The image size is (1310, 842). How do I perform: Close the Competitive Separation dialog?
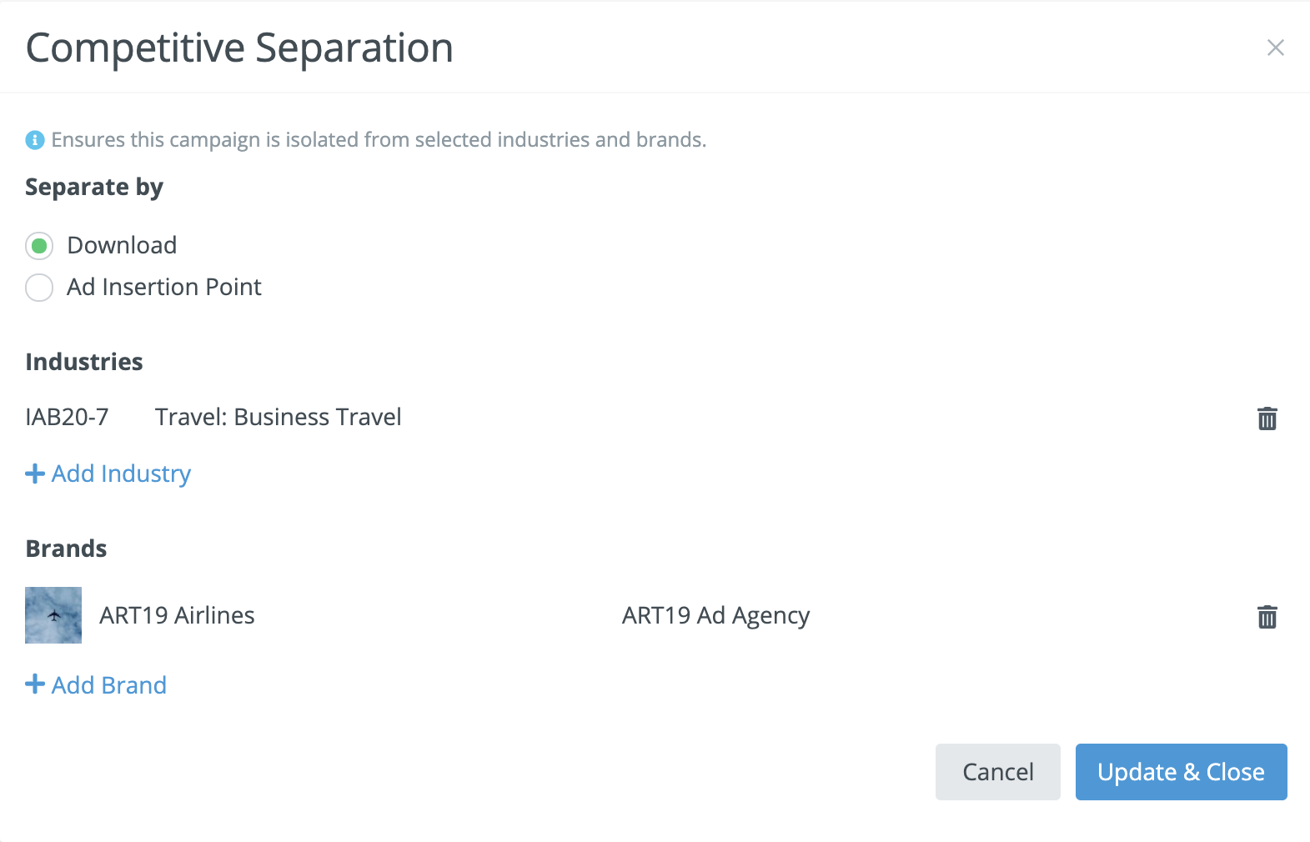click(1275, 48)
